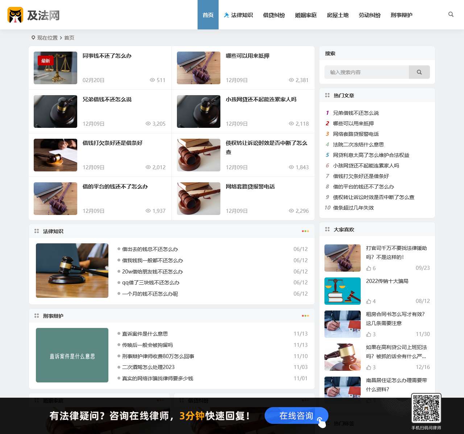Viewport: 464px width, 434px height.
Task: Click the location pin icon in breadcrumb
Action: tap(33, 38)
